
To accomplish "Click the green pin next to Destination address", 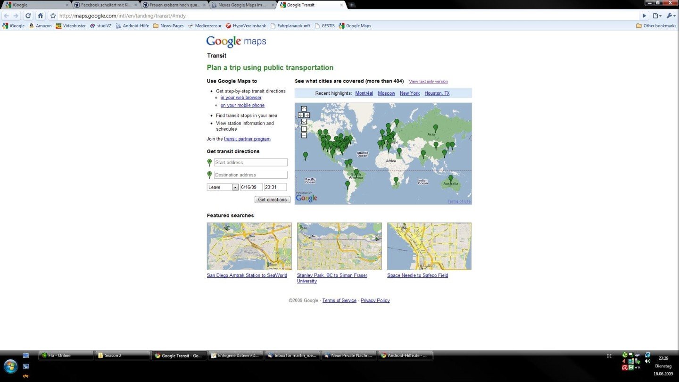I will [210, 175].
